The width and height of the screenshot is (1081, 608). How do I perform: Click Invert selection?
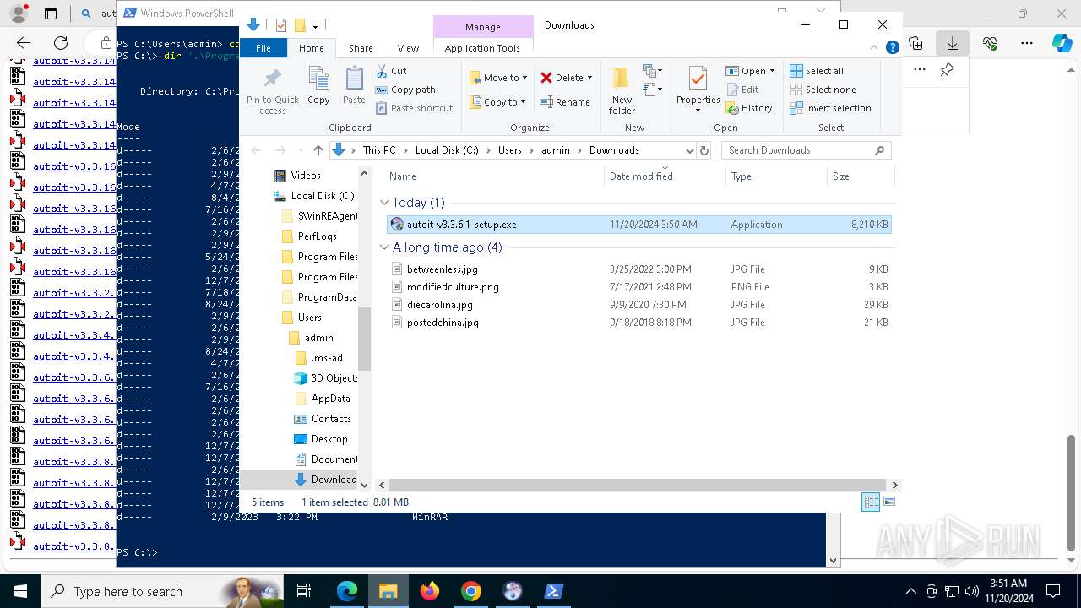(x=830, y=108)
